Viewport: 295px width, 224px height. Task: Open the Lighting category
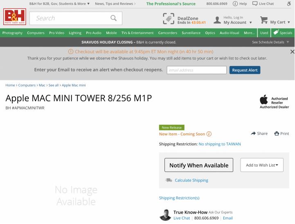[75, 33]
